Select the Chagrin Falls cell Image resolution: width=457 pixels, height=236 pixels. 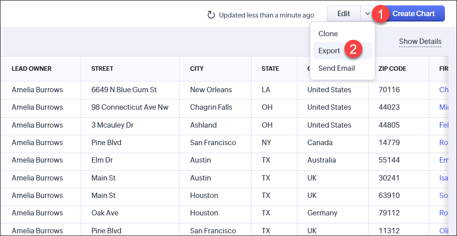tap(213, 107)
